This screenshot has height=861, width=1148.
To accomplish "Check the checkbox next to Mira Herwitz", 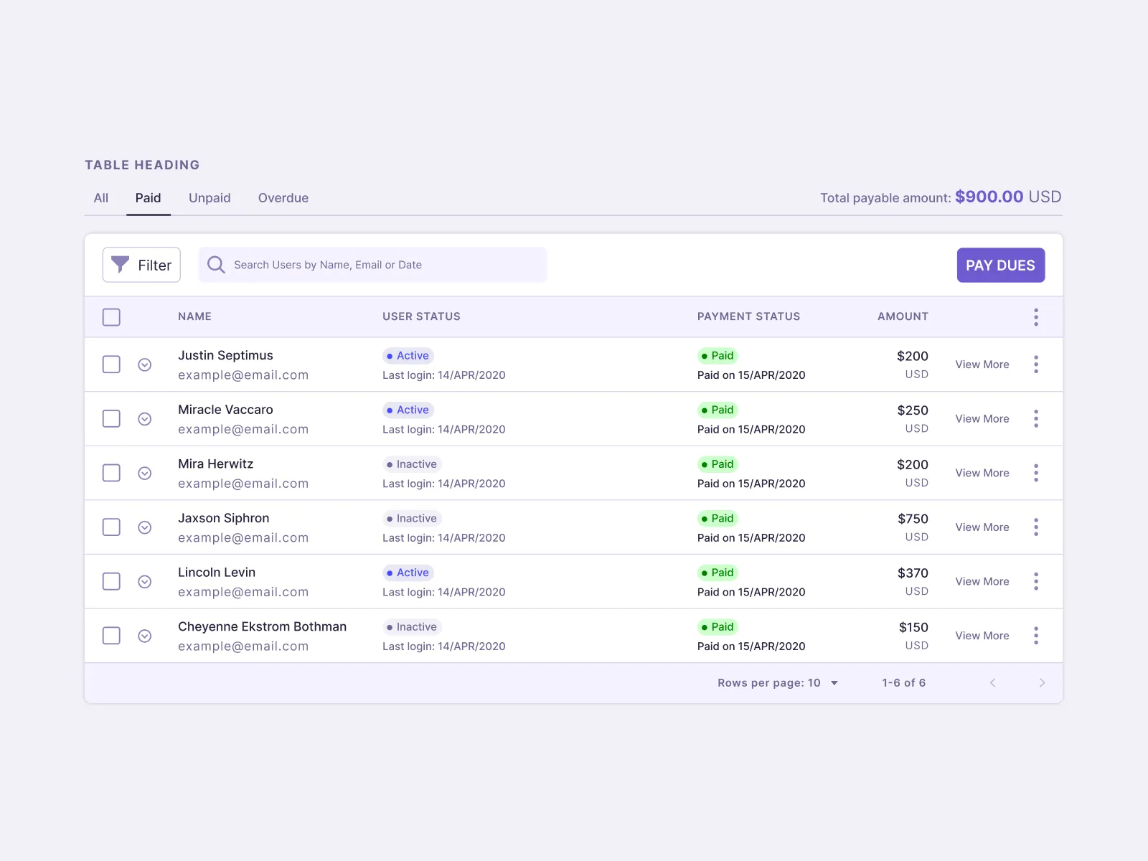I will [x=111, y=473].
